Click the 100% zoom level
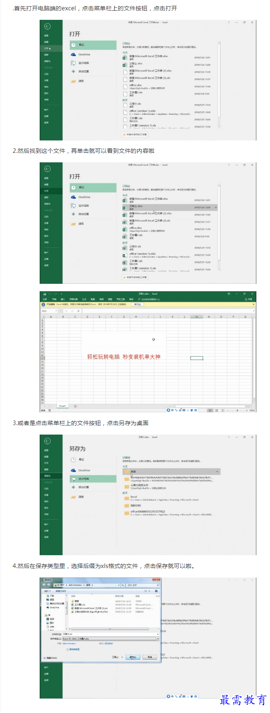The image size is (270, 713). pyautogui.click(x=252, y=410)
